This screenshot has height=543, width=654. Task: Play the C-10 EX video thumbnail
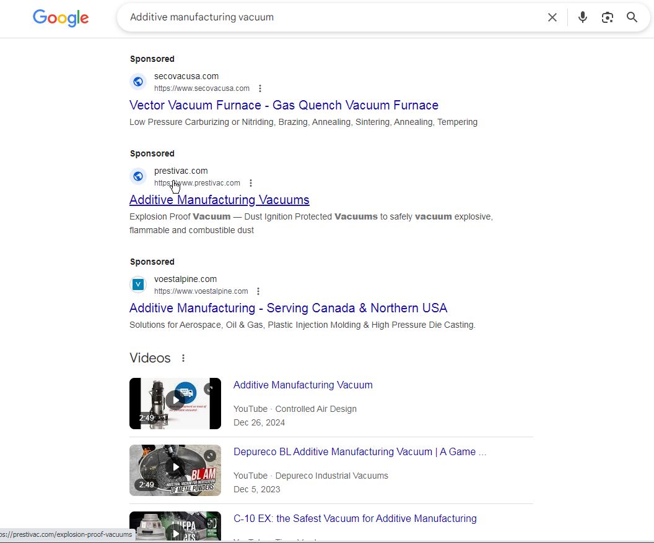[x=175, y=526]
